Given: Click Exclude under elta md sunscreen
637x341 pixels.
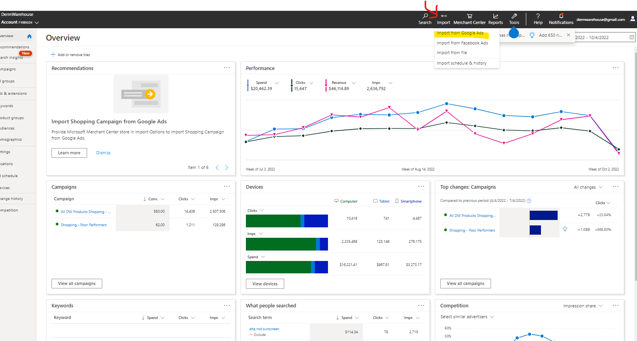Looking at the screenshot, I should coord(260,335).
